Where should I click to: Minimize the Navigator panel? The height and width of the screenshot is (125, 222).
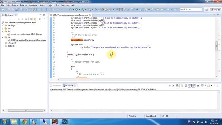click(x=40, y=15)
